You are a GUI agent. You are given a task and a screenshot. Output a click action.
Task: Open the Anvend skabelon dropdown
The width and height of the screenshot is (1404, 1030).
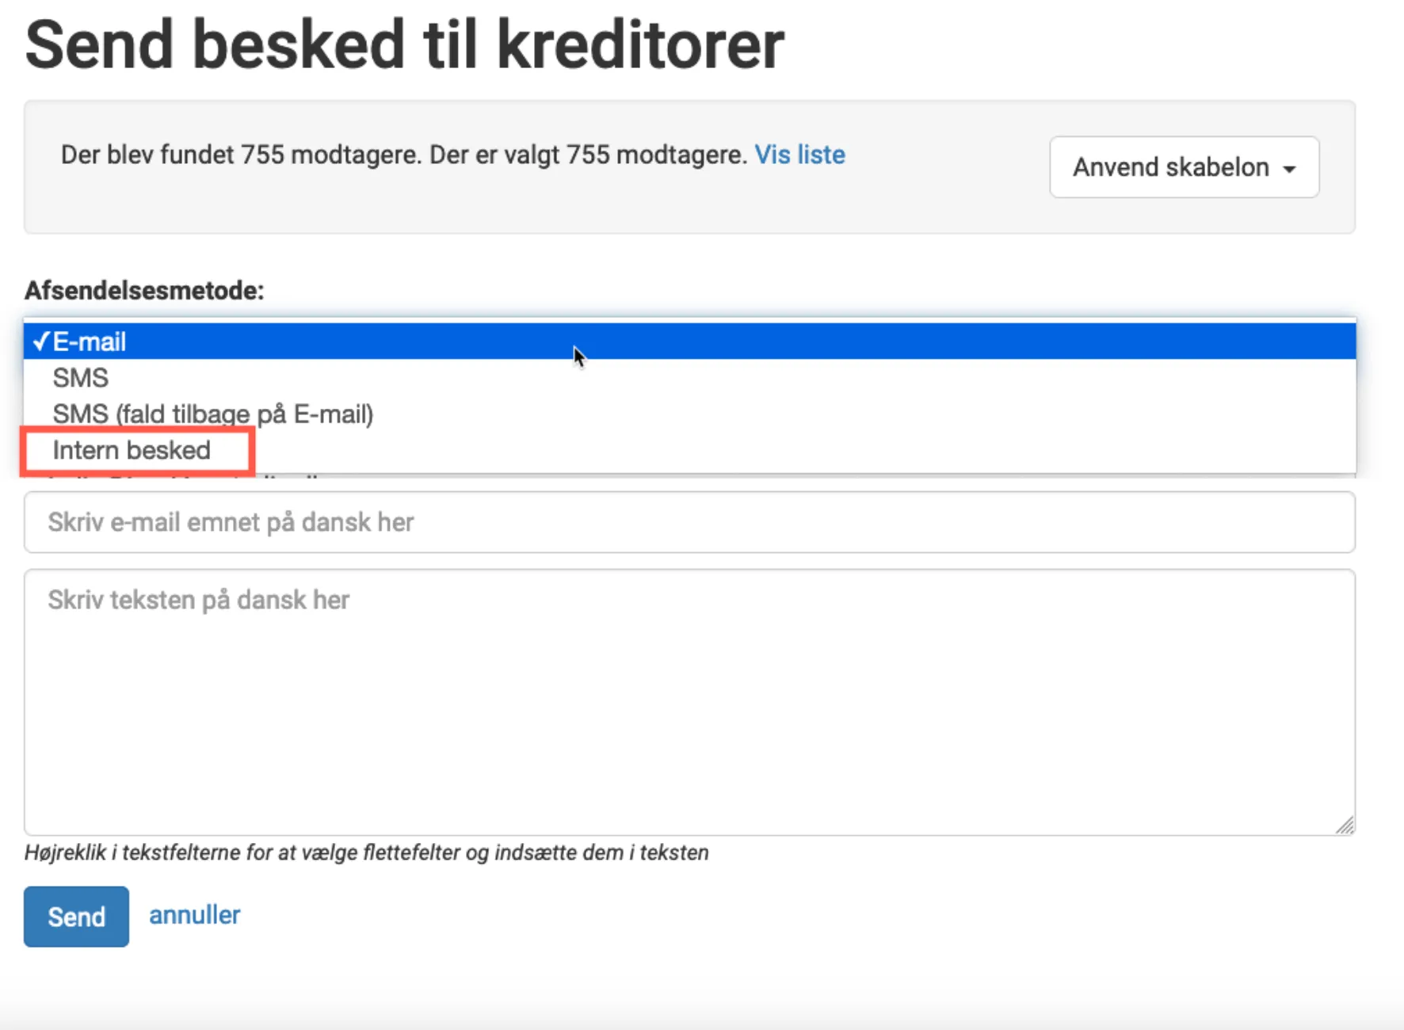(x=1182, y=167)
